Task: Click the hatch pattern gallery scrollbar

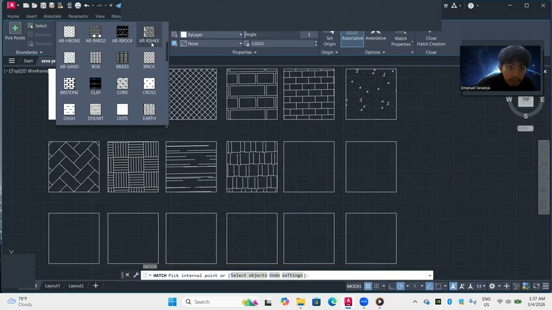Action: click(166, 52)
